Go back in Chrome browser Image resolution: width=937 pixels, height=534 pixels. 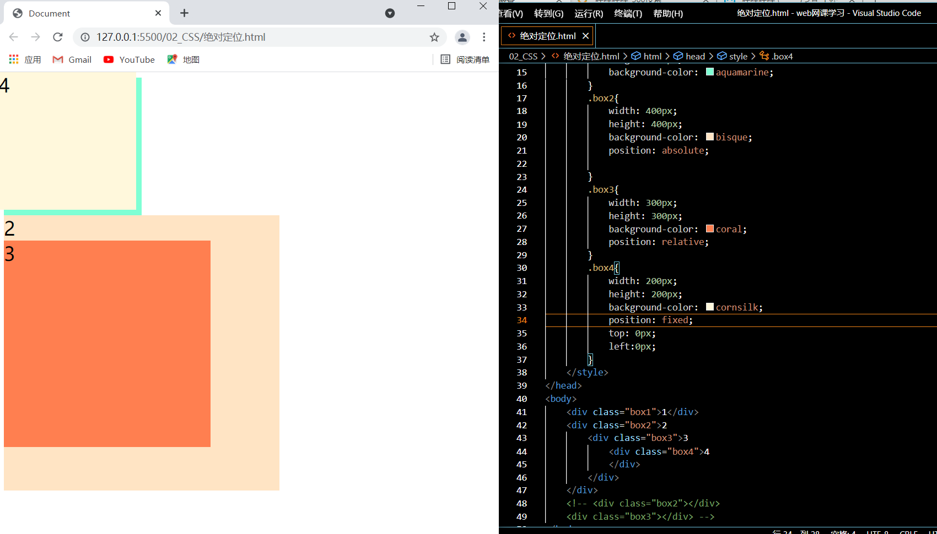click(x=14, y=37)
